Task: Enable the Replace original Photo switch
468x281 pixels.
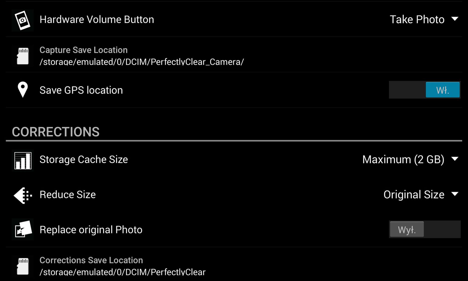Action: pos(425,229)
